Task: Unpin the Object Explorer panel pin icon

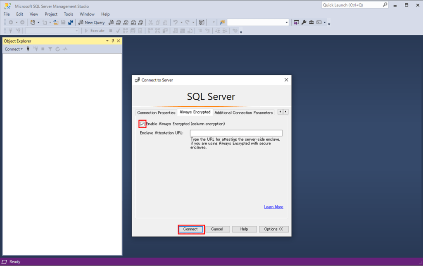Action: click(113, 41)
